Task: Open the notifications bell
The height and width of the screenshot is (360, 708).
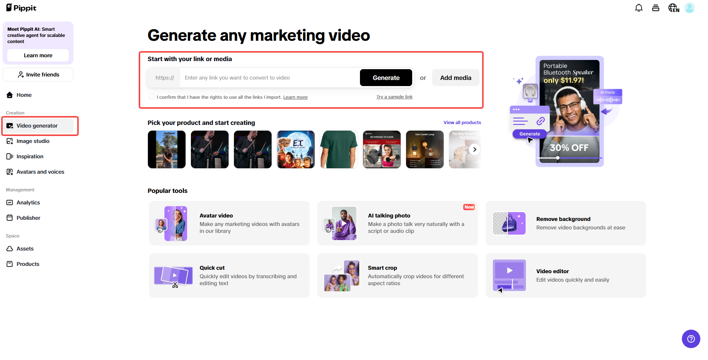Action: click(x=639, y=8)
